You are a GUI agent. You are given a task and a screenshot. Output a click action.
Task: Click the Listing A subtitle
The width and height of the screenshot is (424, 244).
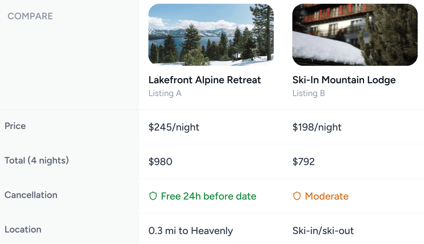[165, 93]
